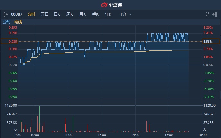Click the left 373.33 volume label
Viewport: 221px width, 138px height.
point(12,123)
